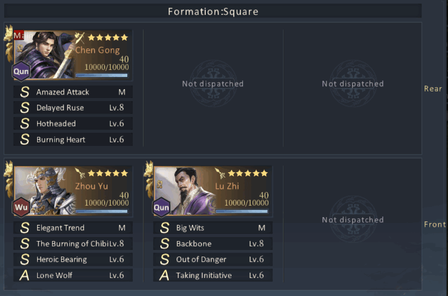Click Chen Gong's purple Qun faction badge

tap(21, 71)
